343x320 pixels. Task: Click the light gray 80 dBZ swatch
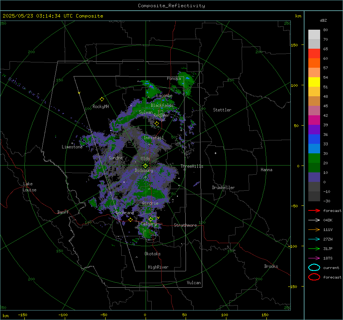(314, 34)
